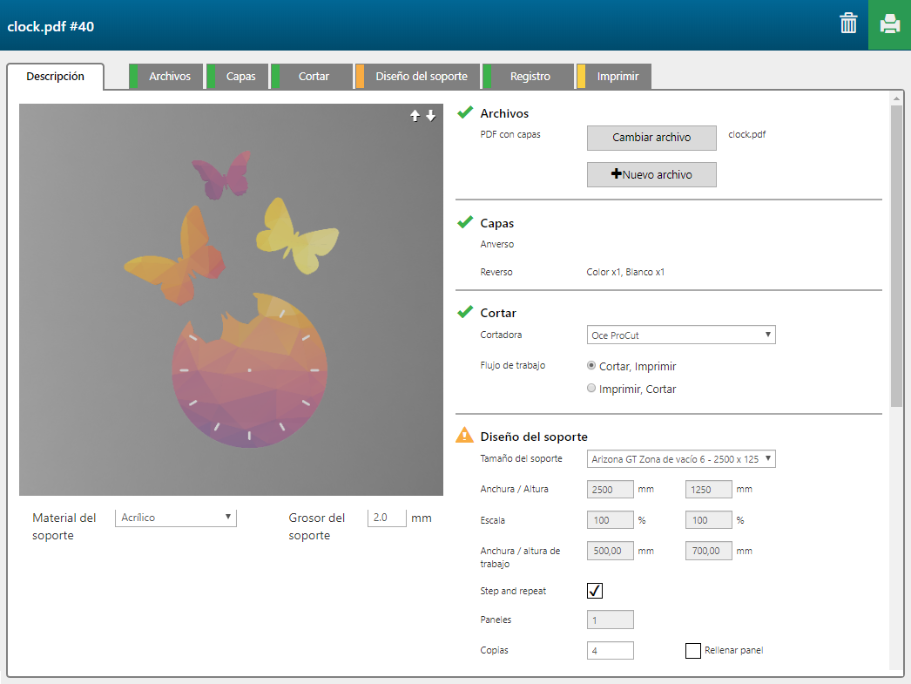The height and width of the screenshot is (684, 911).
Task: Click the green checkmark next to Capas
Action: coord(465,223)
